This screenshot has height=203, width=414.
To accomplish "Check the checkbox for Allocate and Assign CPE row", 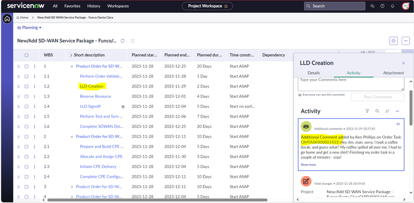I will (x=26, y=157).
